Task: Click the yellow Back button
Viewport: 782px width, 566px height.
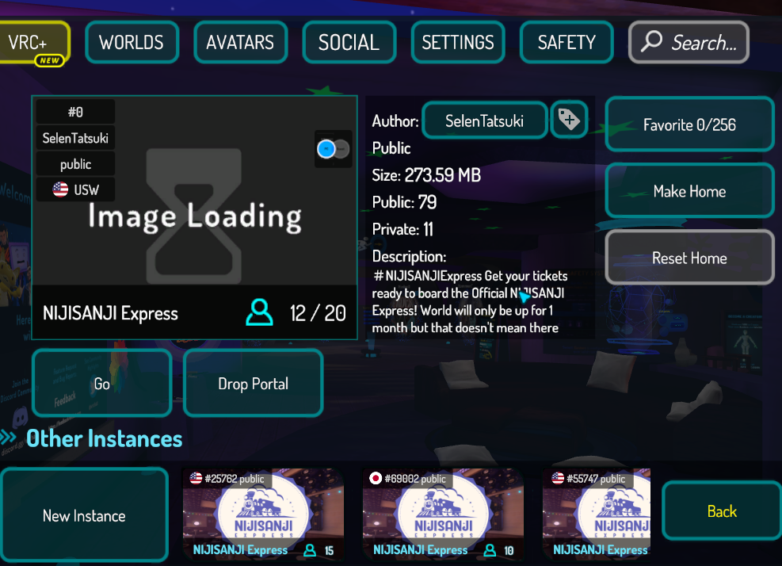Action: coord(722,511)
